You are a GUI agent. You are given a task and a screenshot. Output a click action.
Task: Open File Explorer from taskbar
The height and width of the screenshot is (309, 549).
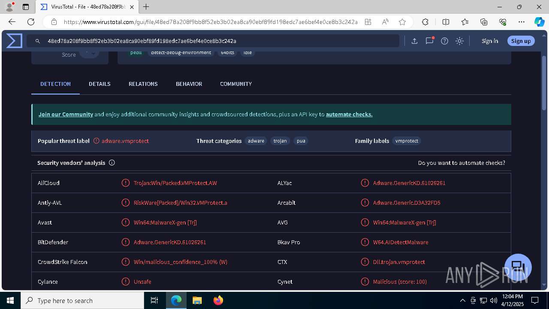tap(197, 300)
